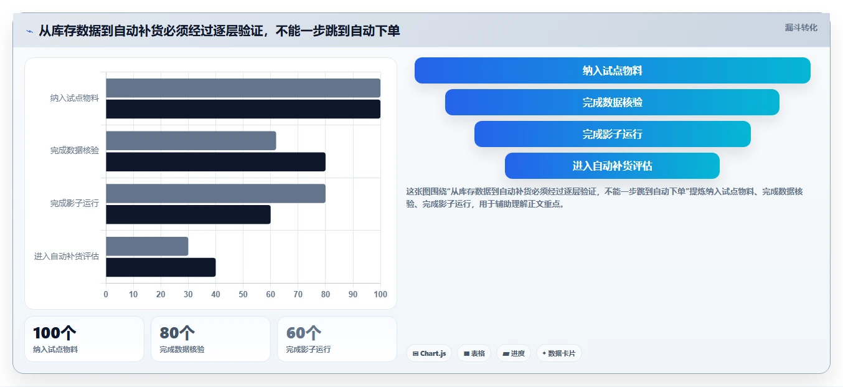Click the dark bar for 进入自动补货评估
843x387 pixels.
click(x=161, y=267)
